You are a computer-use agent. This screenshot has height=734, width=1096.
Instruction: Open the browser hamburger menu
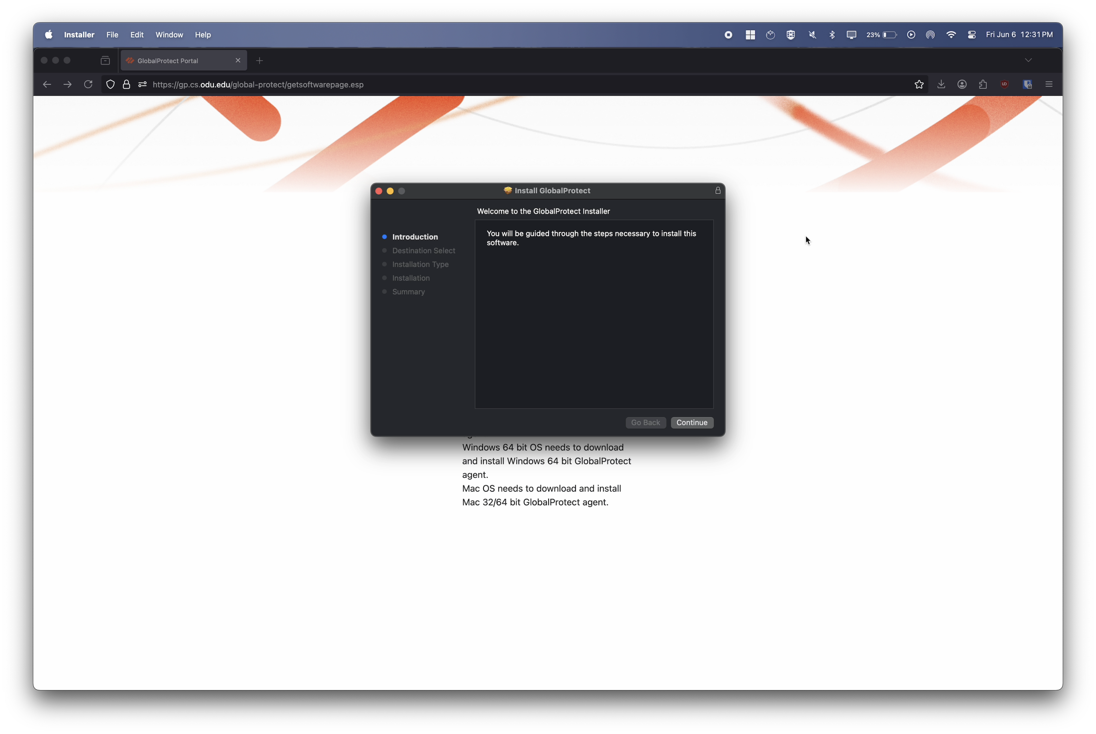1049,84
